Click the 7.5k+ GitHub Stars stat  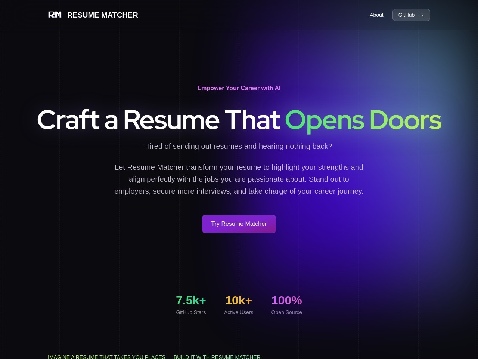click(191, 300)
